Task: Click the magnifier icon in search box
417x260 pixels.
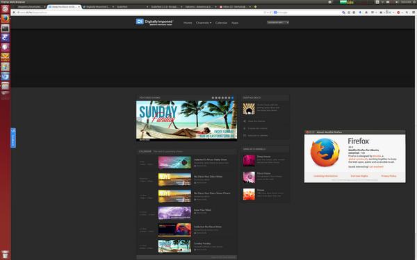Action: coord(343,12)
